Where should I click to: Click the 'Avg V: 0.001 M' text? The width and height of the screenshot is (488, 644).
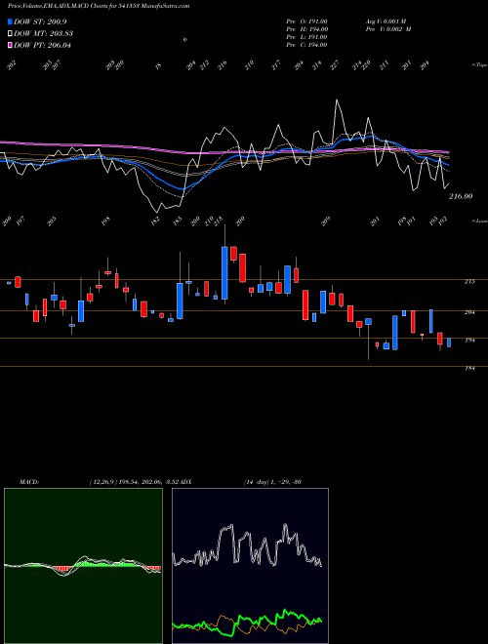[x=386, y=21]
